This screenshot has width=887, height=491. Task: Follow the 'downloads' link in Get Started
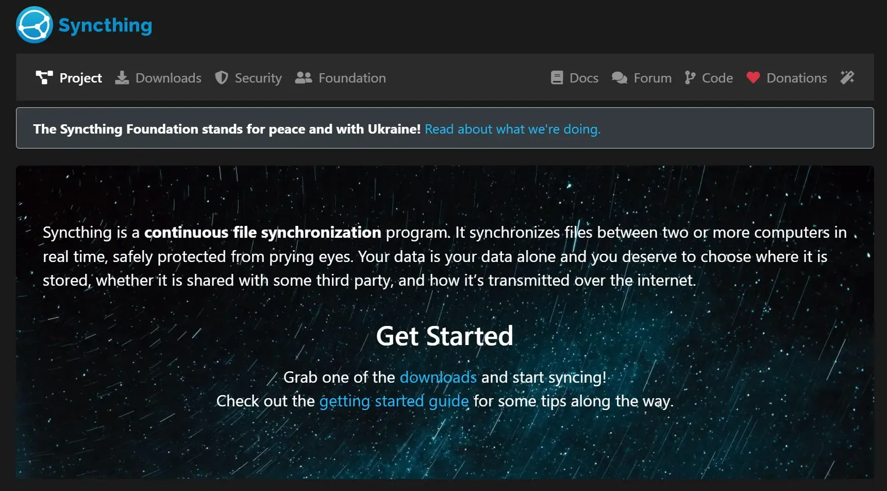(x=438, y=377)
